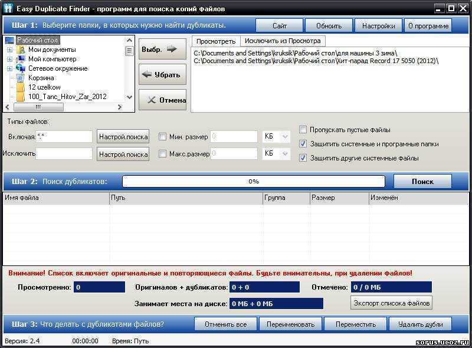Click the Исключить file type input field
The image size is (472, 348).
tap(64, 153)
